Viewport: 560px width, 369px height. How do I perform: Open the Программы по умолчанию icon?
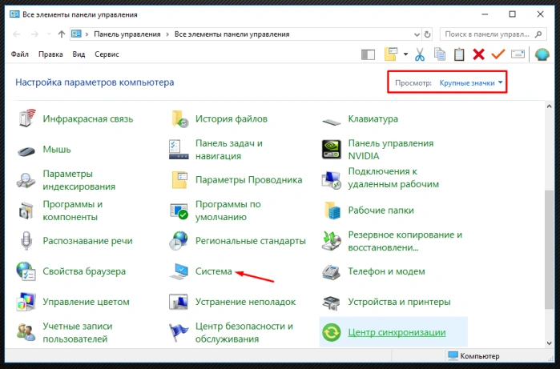pyautogui.click(x=179, y=211)
